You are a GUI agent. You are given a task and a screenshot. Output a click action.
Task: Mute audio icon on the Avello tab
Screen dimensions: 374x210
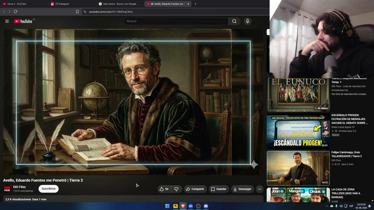pos(152,4)
